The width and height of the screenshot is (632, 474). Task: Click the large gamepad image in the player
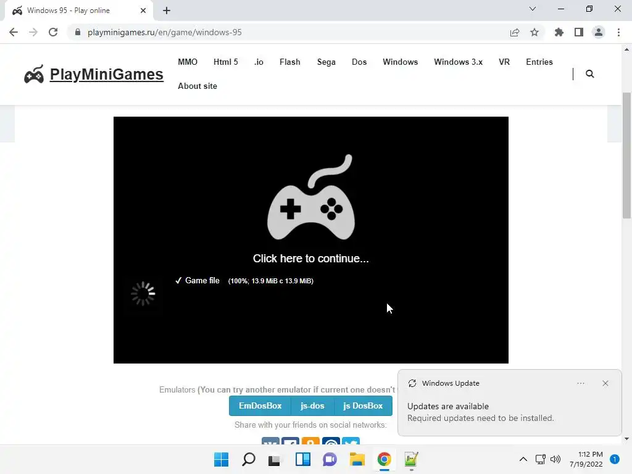[x=311, y=197]
